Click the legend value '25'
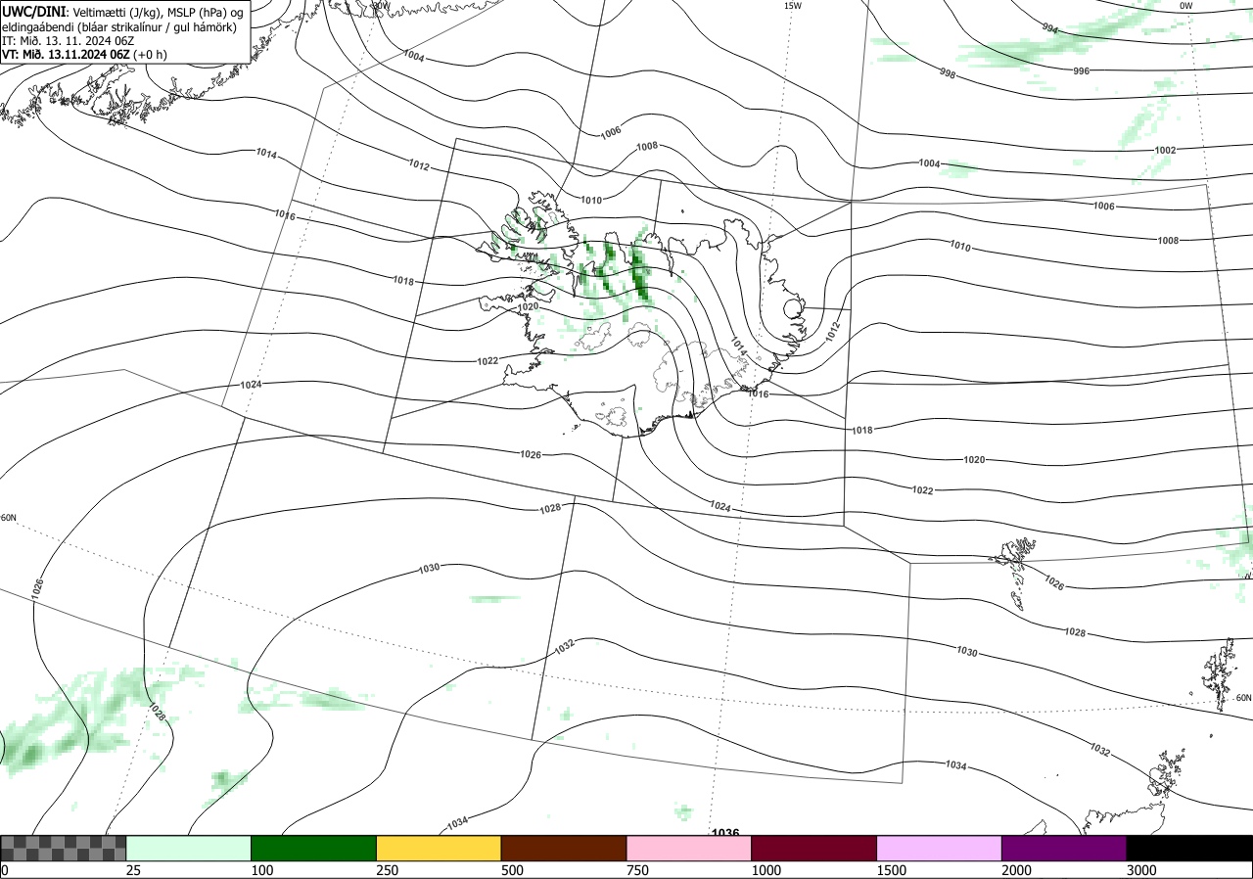The image size is (1253, 879). [x=134, y=870]
